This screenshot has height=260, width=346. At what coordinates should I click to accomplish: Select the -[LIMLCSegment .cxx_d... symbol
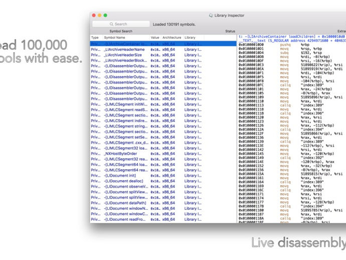click(163, 143)
